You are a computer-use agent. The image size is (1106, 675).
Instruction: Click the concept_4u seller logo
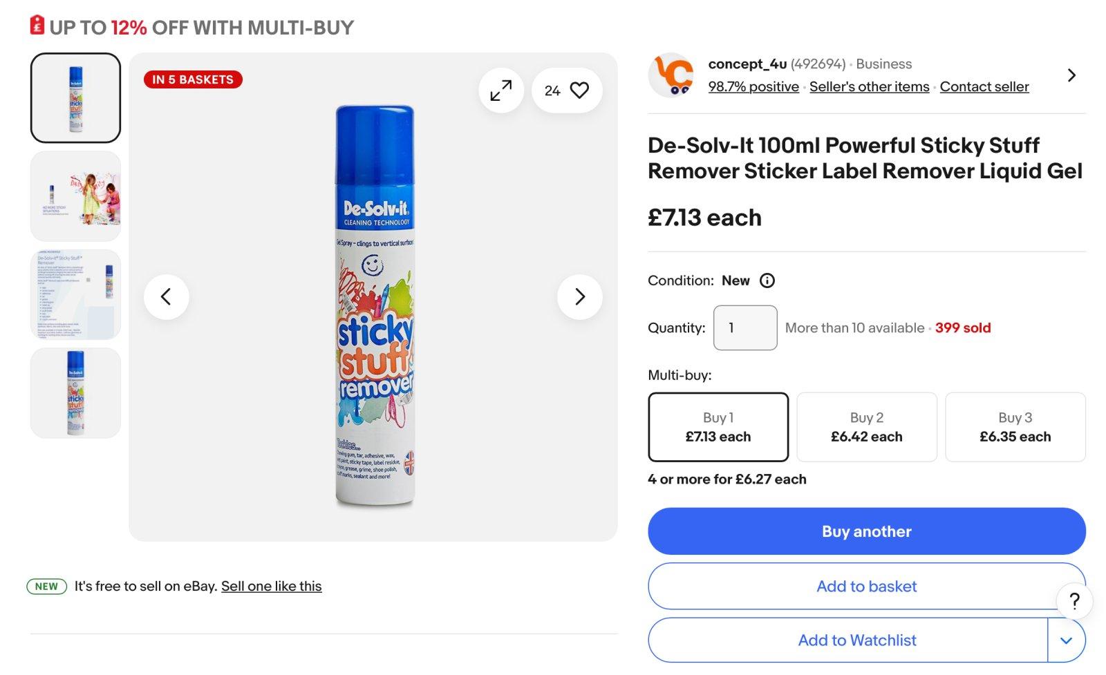pos(671,75)
